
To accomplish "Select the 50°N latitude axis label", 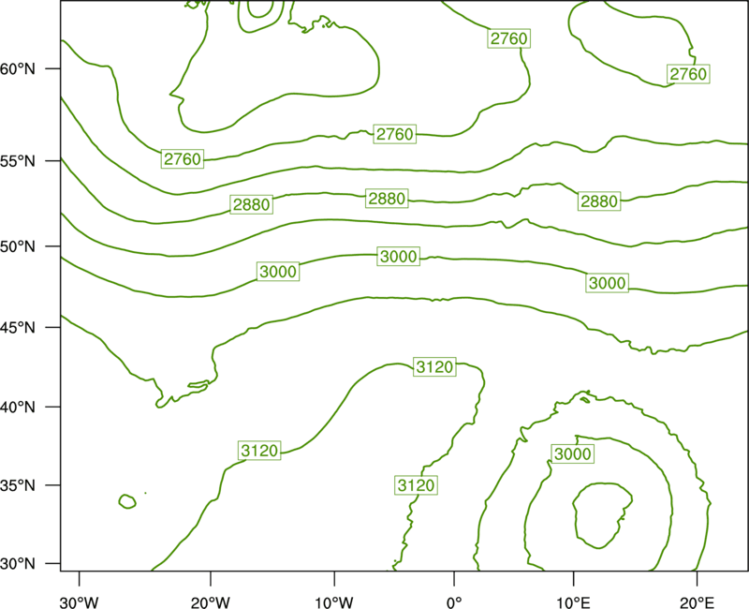I will 18,246.
